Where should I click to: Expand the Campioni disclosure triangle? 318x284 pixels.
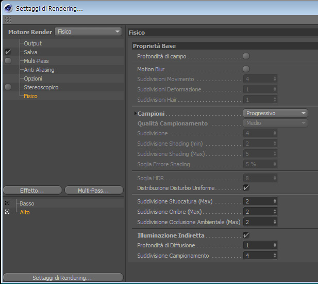pyautogui.click(x=135, y=114)
